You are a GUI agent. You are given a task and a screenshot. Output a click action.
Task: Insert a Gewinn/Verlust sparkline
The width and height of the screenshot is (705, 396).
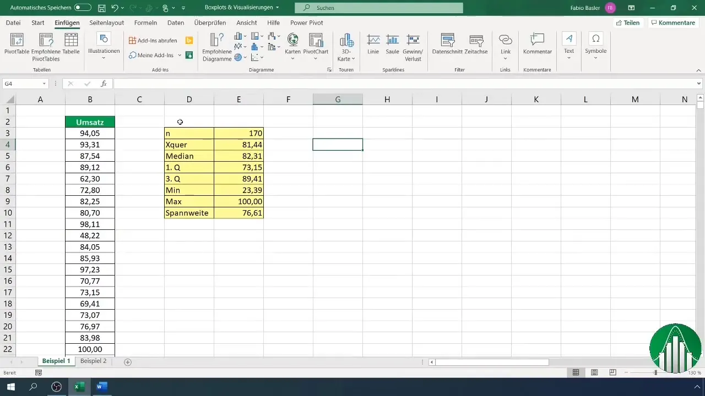pos(413,47)
